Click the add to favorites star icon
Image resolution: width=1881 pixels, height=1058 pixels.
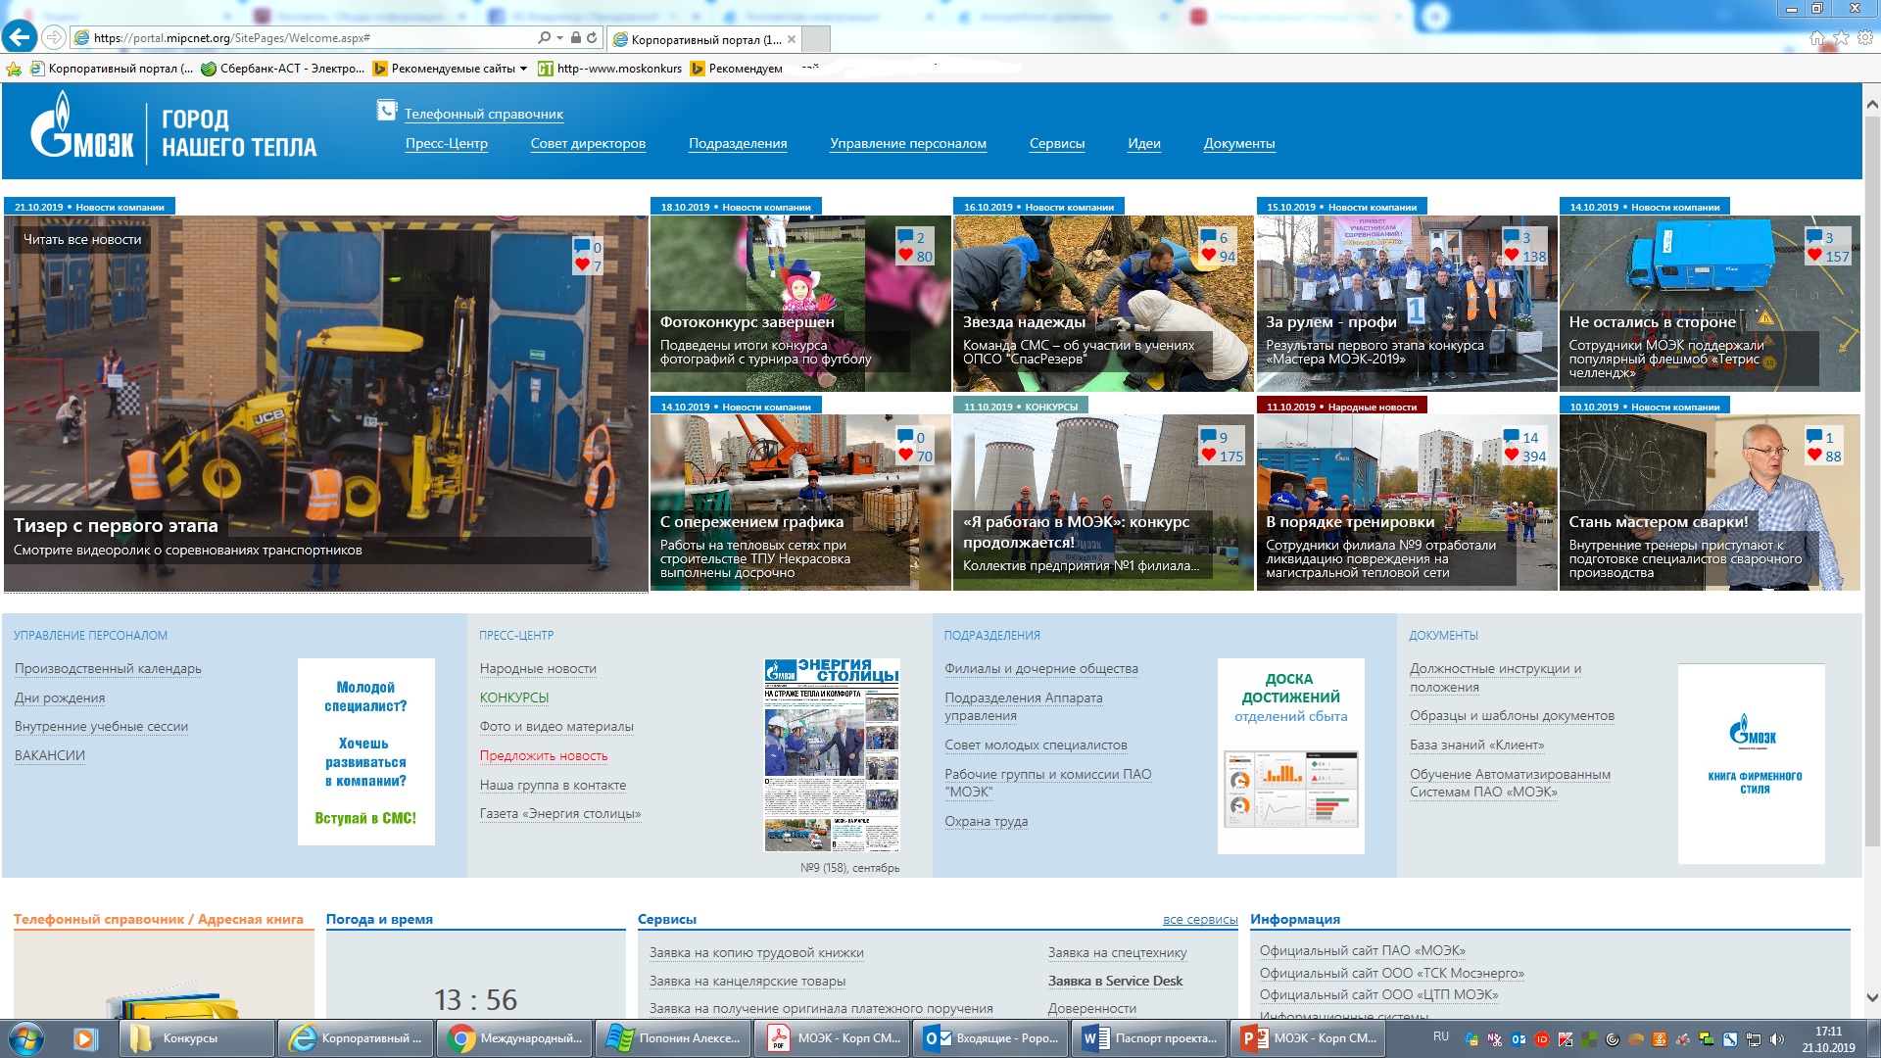point(14,69)
